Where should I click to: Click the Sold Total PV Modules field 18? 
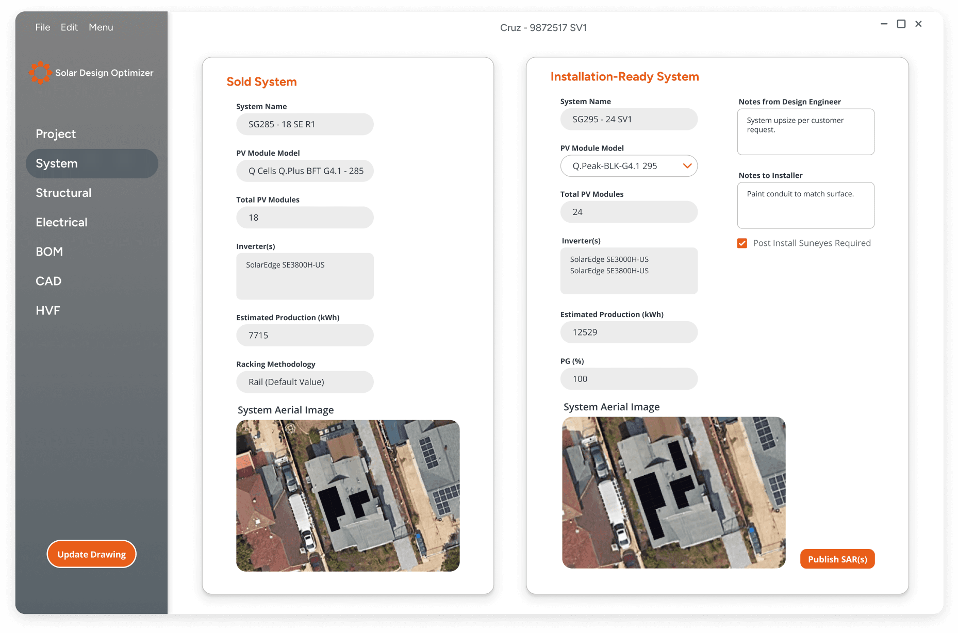tap(305, 218)
